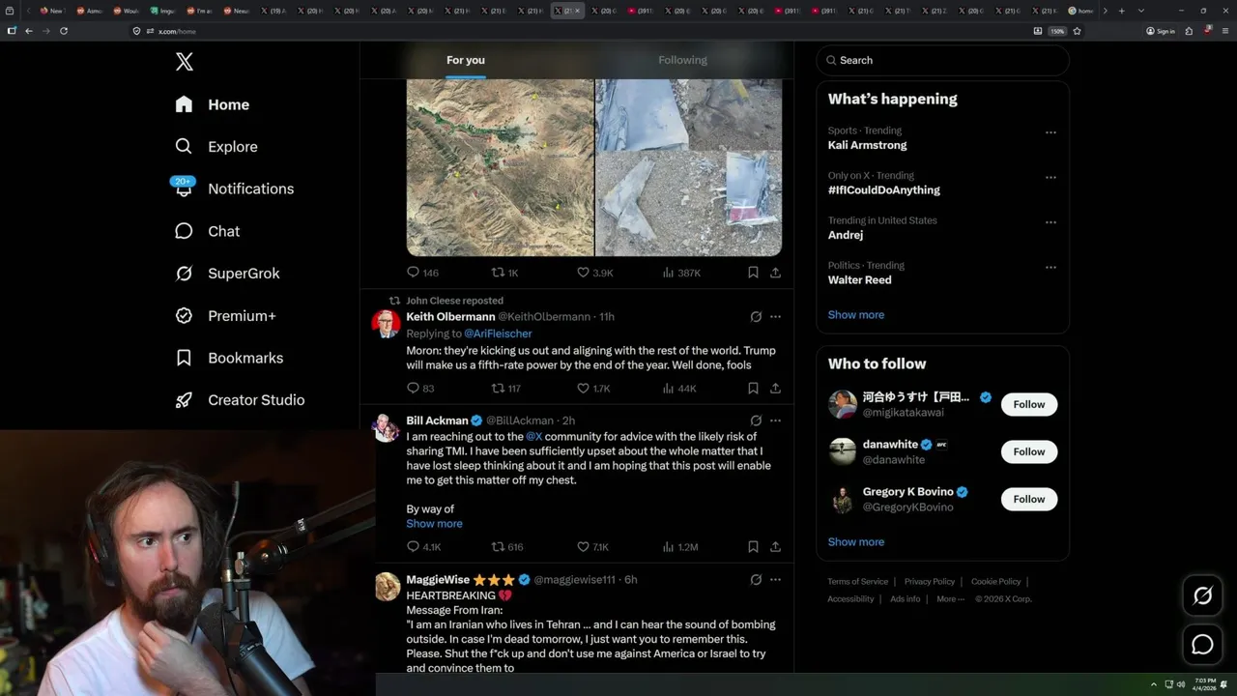The width and height of the screenshot is (1237, 696).
Task: Open more options for Kali Armstrong trend
Action: coord(1050,132)
